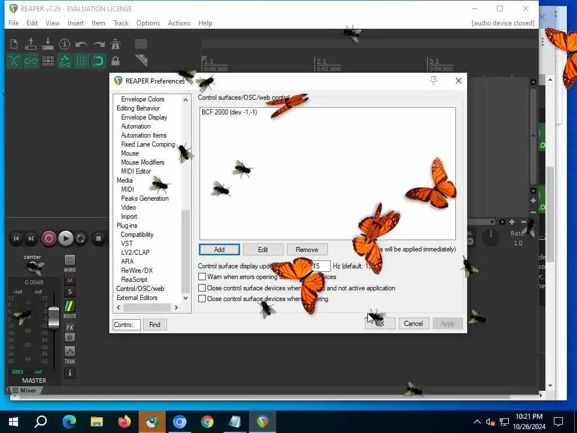Toggle Master FX bypass power icon
This screenshot has height=433, width=577.
pyautogui.click(x=69, y=337)
